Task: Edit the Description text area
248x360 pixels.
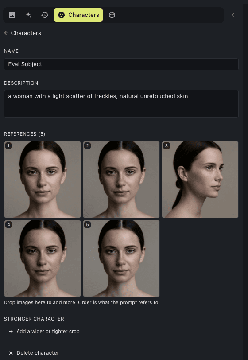Action: tap(121, 104)
